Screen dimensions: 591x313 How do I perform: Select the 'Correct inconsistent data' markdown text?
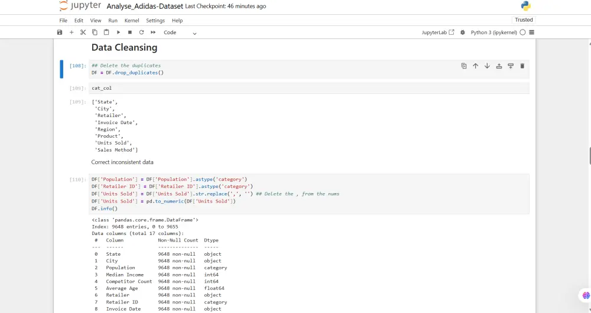122,162
